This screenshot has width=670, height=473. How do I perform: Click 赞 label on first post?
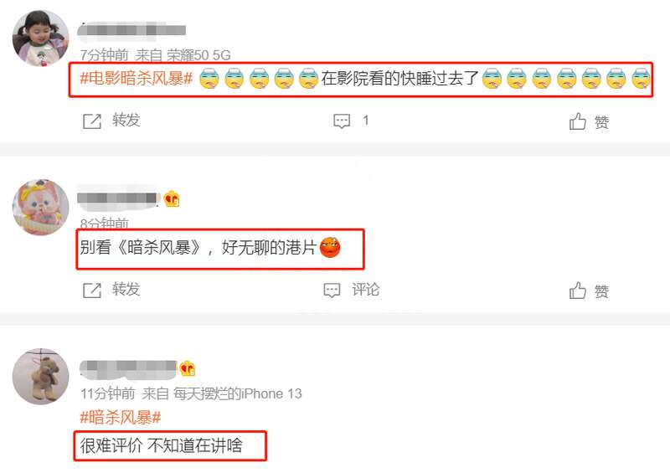[601, 122]
